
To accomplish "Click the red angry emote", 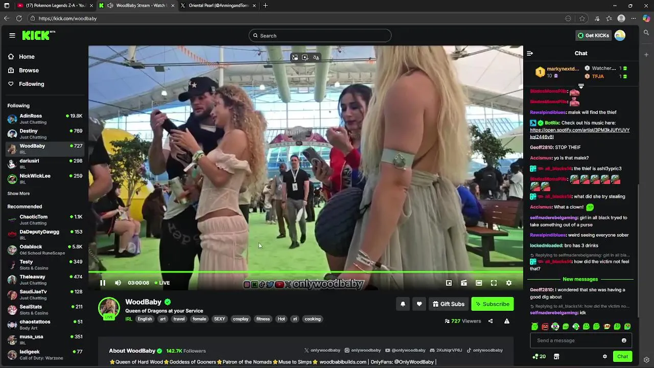I will pos(545,327).
